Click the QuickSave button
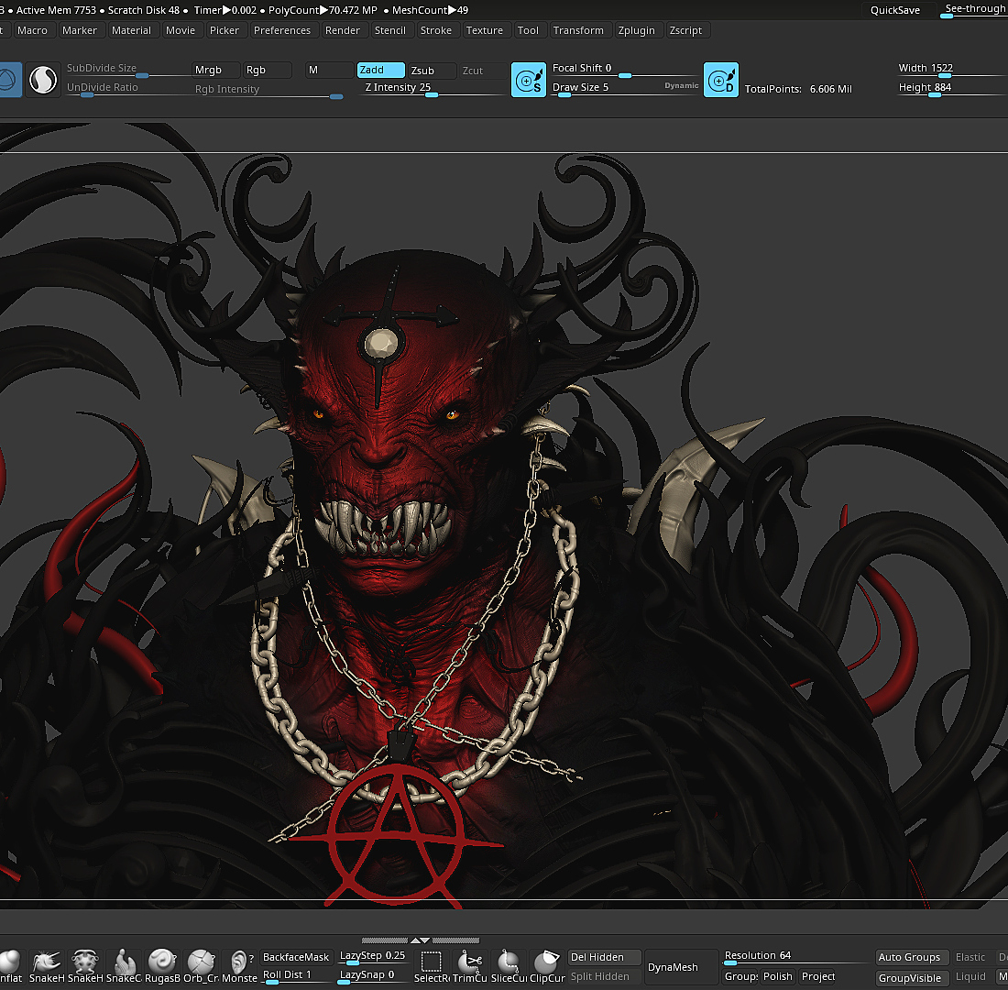This screenshot has width=1008, height=990. 895,10
